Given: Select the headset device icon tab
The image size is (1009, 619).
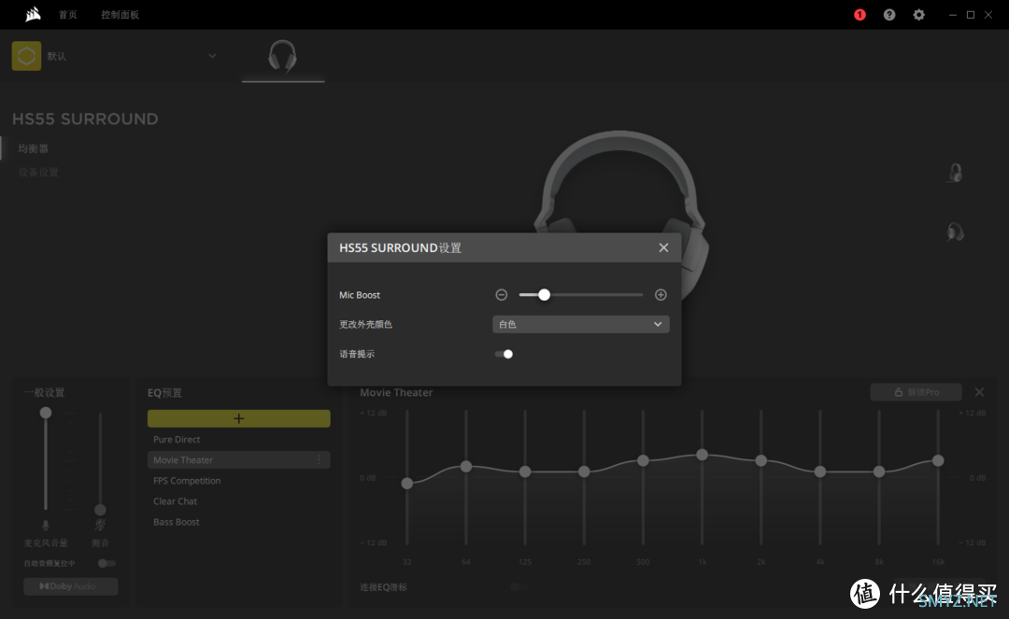Looking at the screenshot, I should coord(282,56).
